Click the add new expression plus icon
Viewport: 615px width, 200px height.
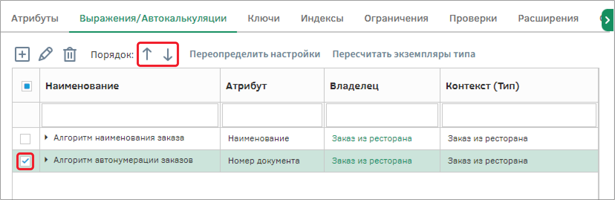coord(22,54)
